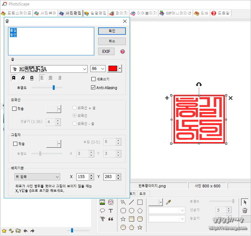Click the freehand scribble draw tool
The height and width of the screenshot is (236, 251).
[123, 202]
